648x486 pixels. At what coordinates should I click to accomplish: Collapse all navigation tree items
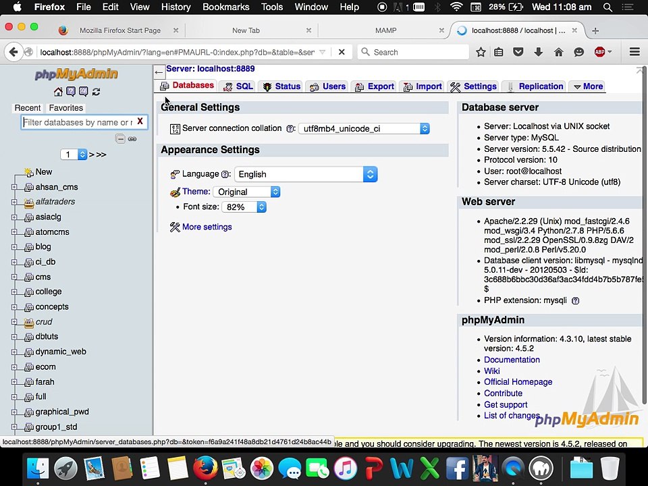click(120, 139)
